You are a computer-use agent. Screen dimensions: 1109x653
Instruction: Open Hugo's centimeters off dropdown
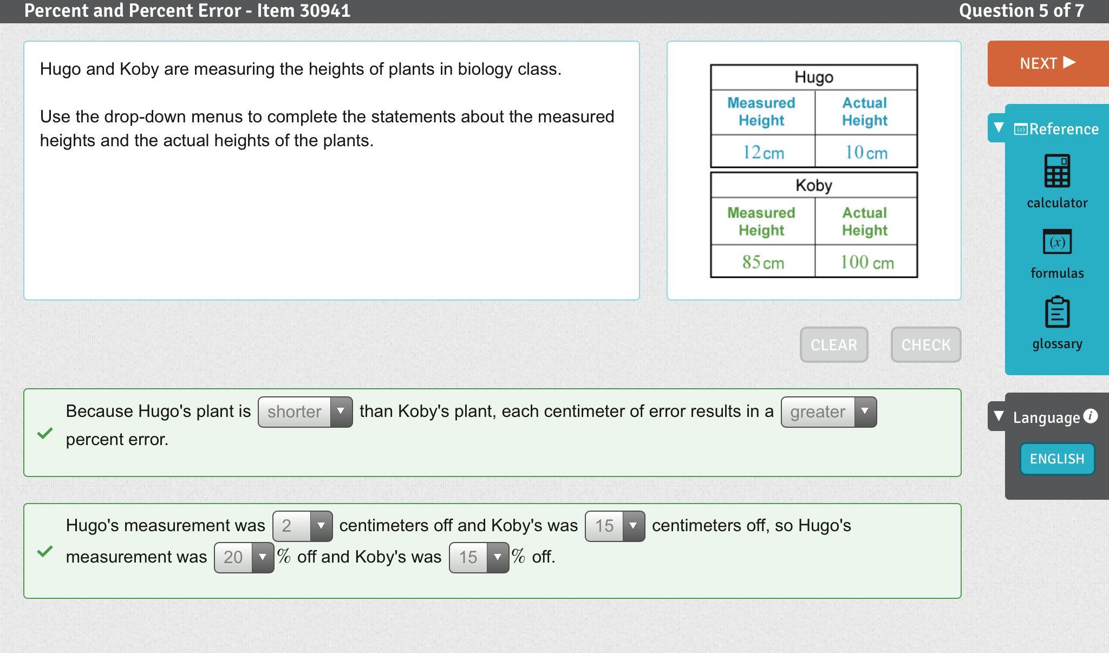302,526
